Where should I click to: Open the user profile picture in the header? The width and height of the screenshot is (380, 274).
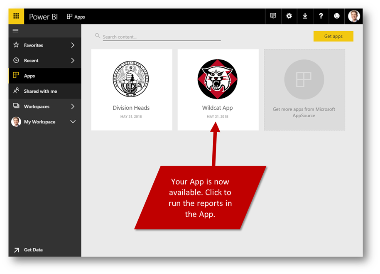[354, 16]
